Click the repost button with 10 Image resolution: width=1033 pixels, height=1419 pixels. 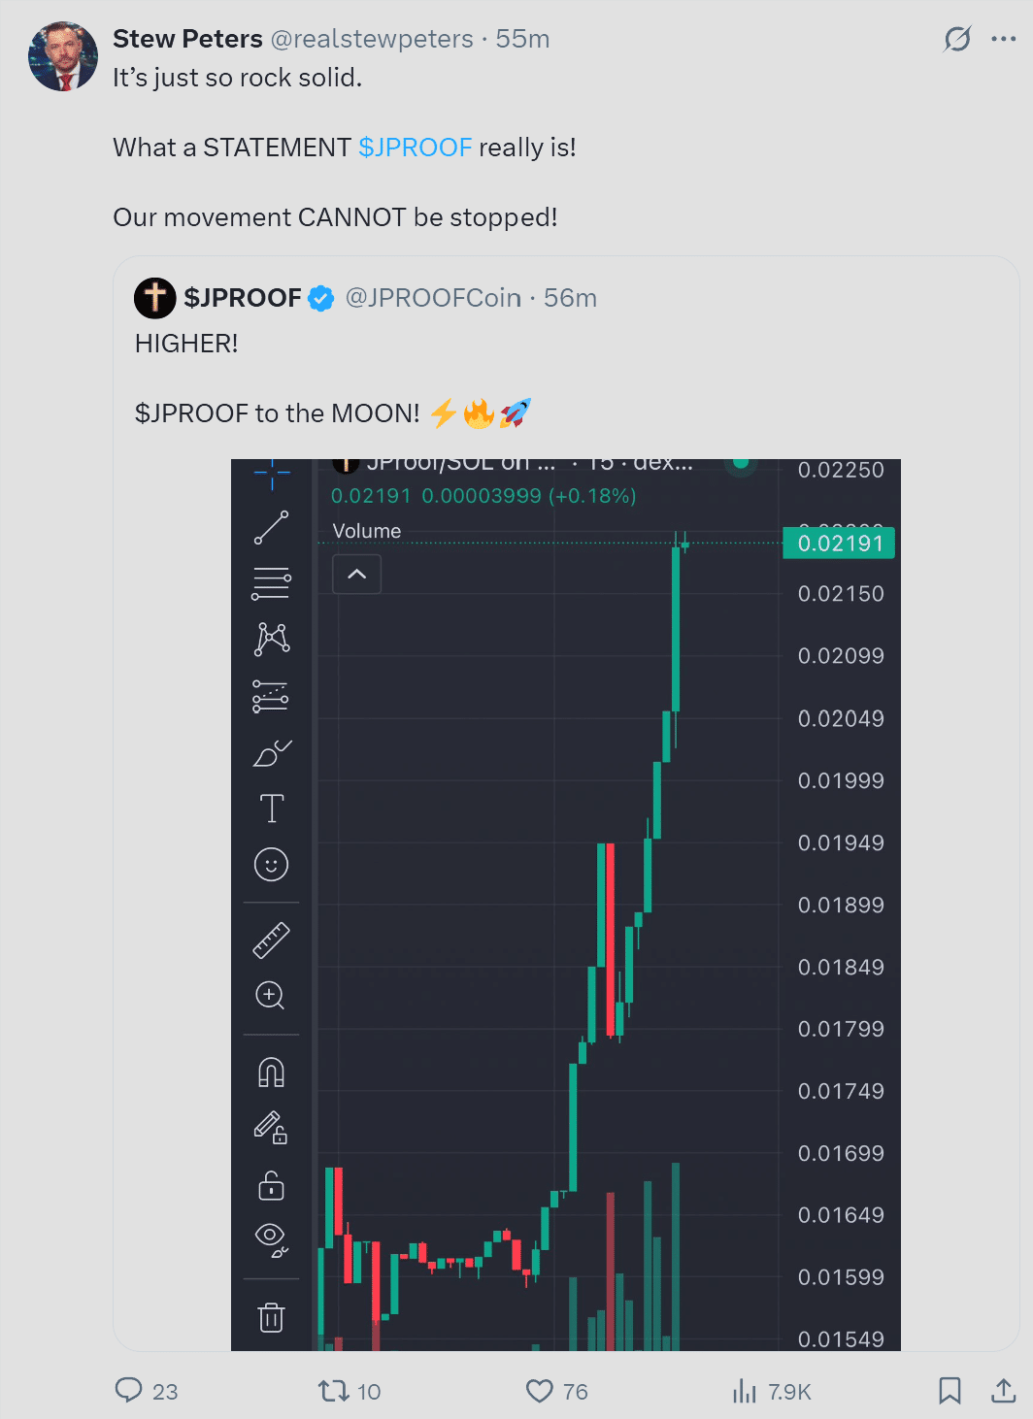[350, 1391]
